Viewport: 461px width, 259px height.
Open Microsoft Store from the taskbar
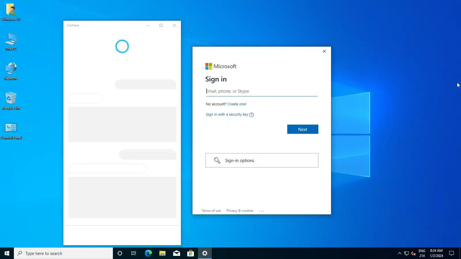coord(191,253)
